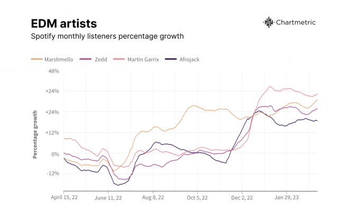The height and width of the screenshot is (218, 349).
Task: Click the dark purple Afrojack legend swatch
Action: 171,59
